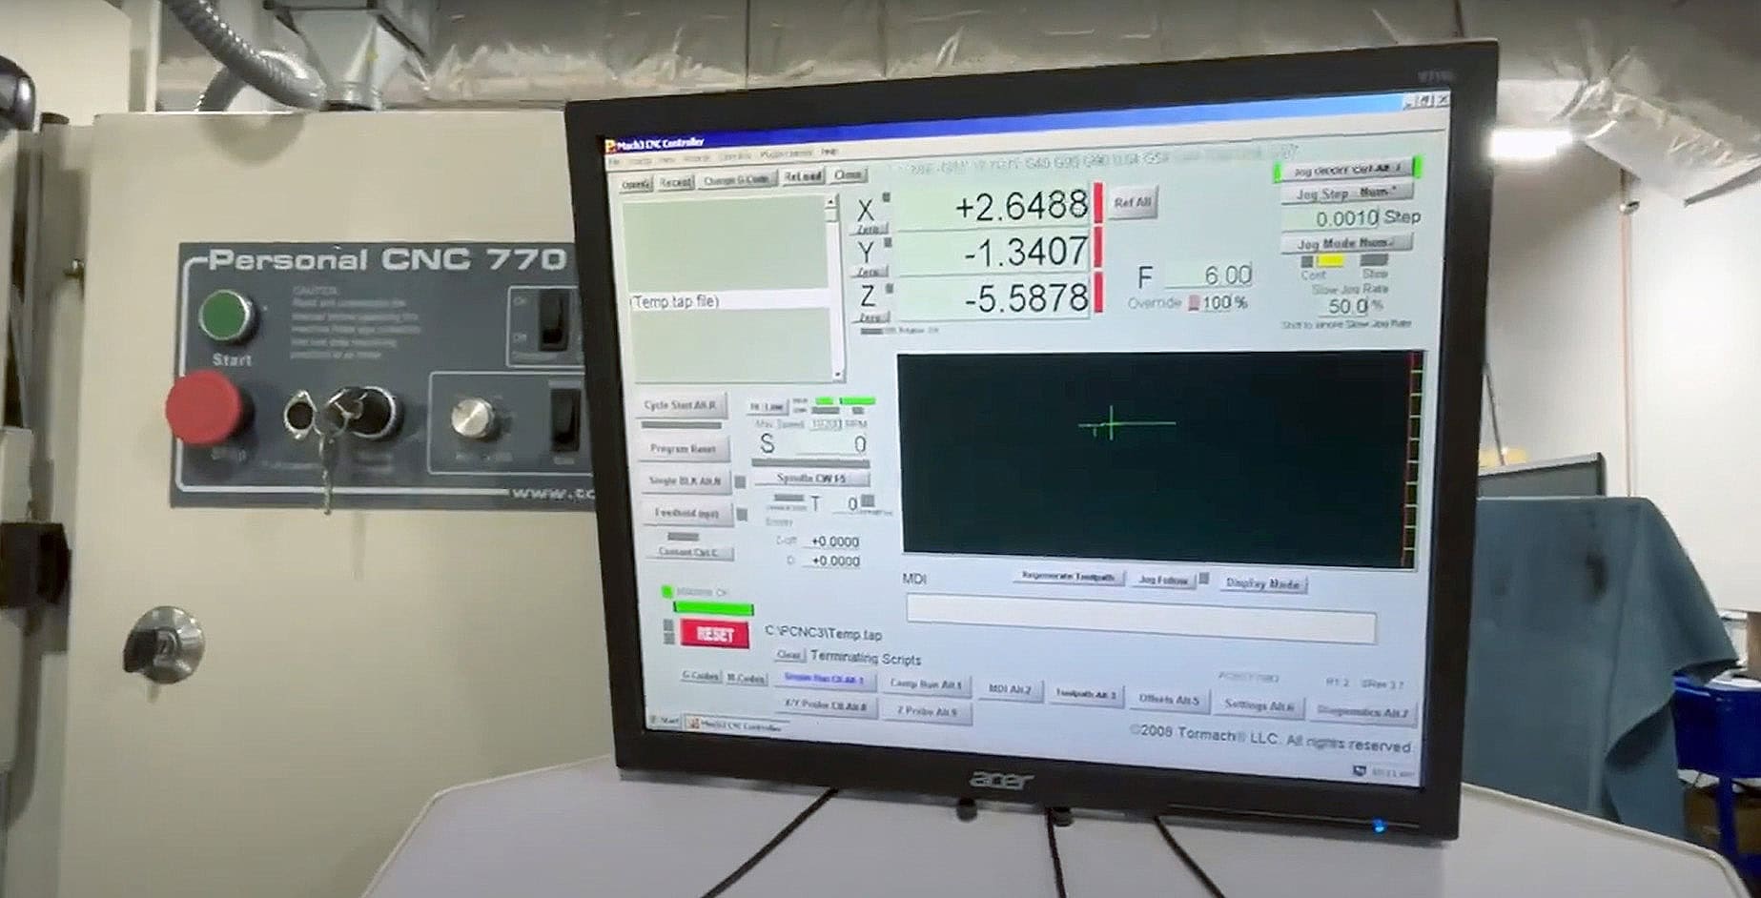The image size is (1761, 898).
Task: Select the (Temp.tap file) line
Action: (x=729, y=301)
